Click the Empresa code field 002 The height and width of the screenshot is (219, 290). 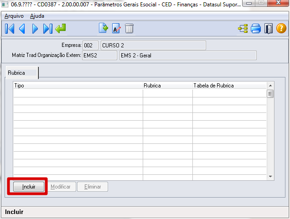tap(90, 45)
